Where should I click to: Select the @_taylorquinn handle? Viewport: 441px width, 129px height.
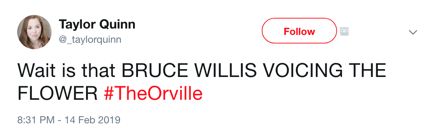(x=90, y=39)
